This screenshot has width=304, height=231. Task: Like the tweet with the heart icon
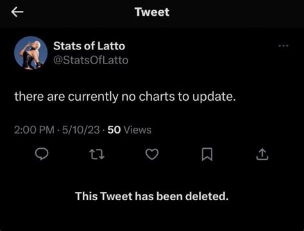(x=152, y=154)
